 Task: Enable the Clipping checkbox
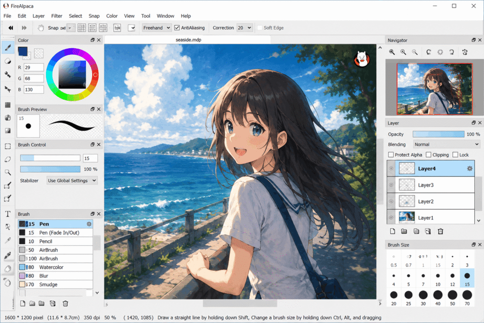point(428,155)
